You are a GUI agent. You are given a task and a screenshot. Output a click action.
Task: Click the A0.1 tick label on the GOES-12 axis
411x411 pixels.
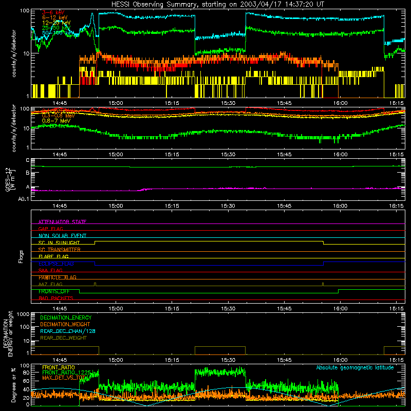pyautogui.click(x=24, y=199)
